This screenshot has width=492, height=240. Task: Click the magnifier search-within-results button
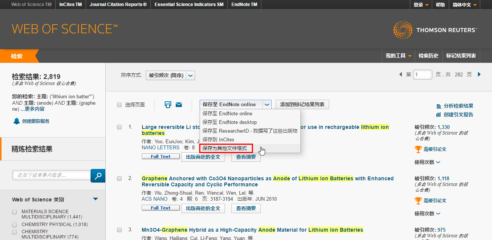click(x=98, y=175)
